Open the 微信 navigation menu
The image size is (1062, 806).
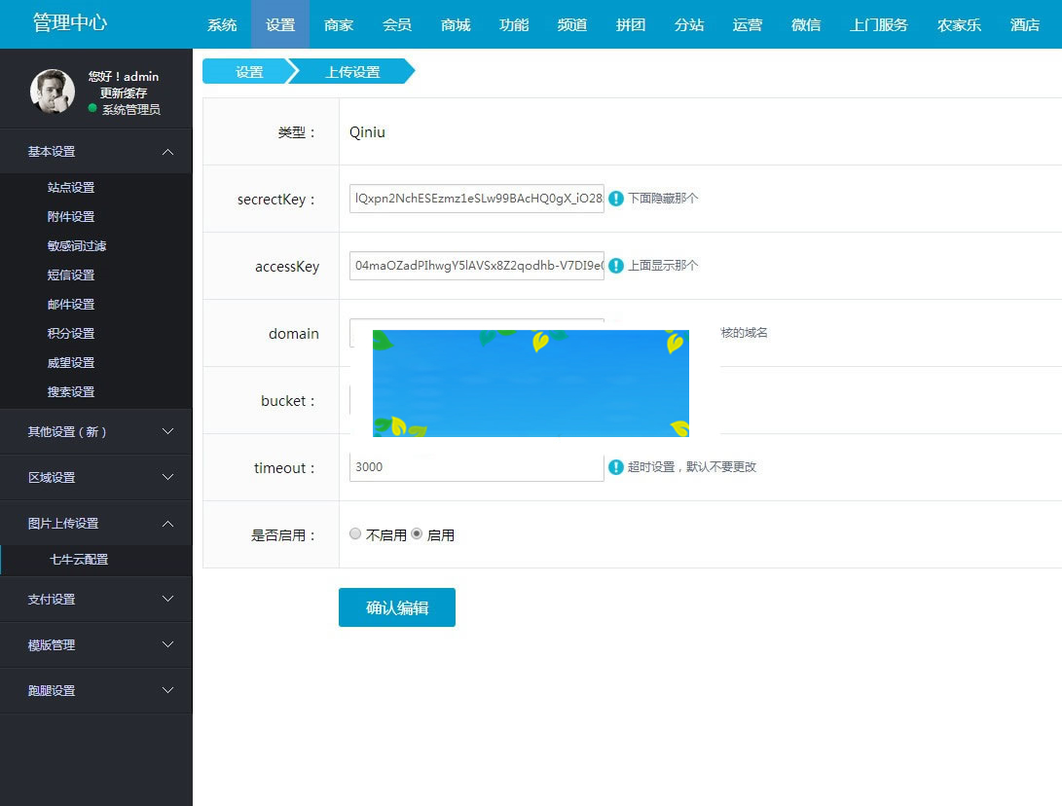pos(806,24)
